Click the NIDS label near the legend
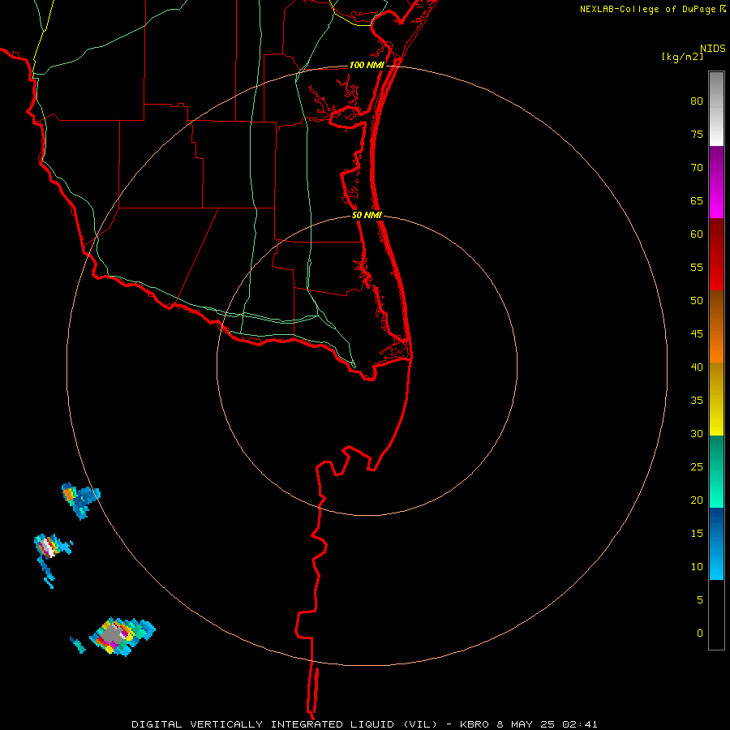 (712, 49)
